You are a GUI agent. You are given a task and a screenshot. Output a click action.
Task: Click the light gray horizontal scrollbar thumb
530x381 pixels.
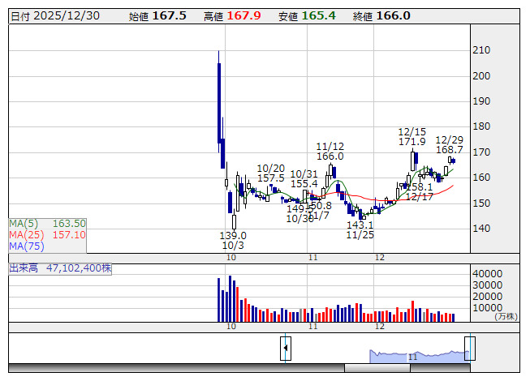pos(377,368)
